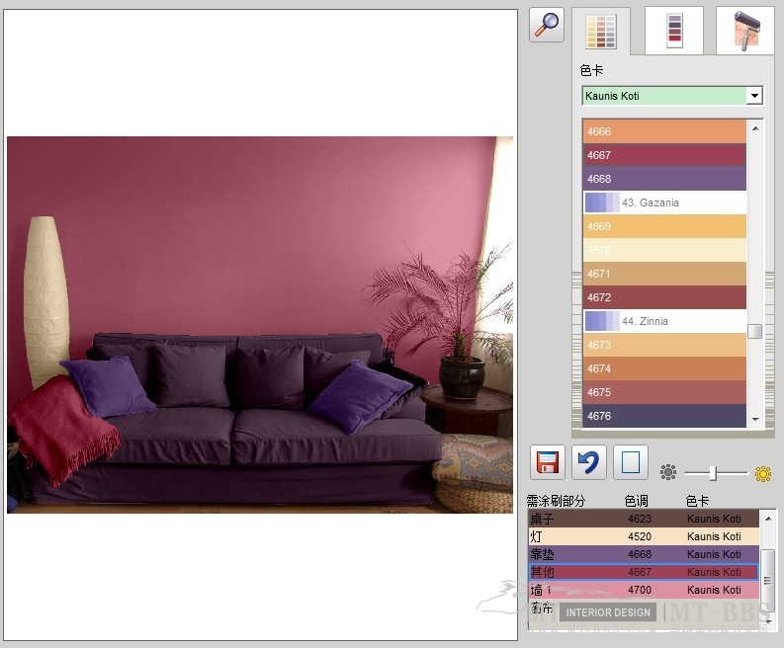Select color swatch 4666
The image size is (784, 648).
[x=663, y=131]
